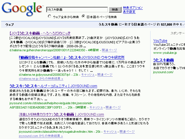
Task: Show more results: joysound.com からの検索結果
Action: [41, 136]
